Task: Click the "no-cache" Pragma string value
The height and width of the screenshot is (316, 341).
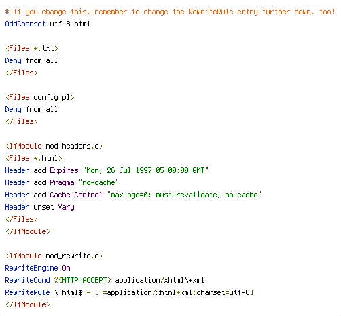Action: click(x=98, y=182)
